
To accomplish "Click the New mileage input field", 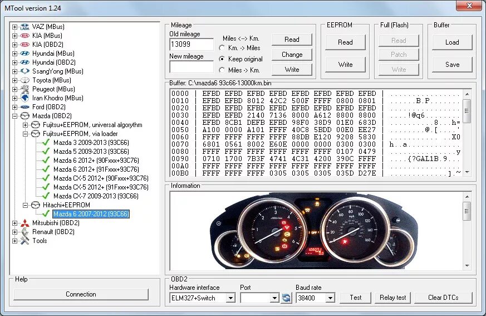I will (x=192, y=67).
